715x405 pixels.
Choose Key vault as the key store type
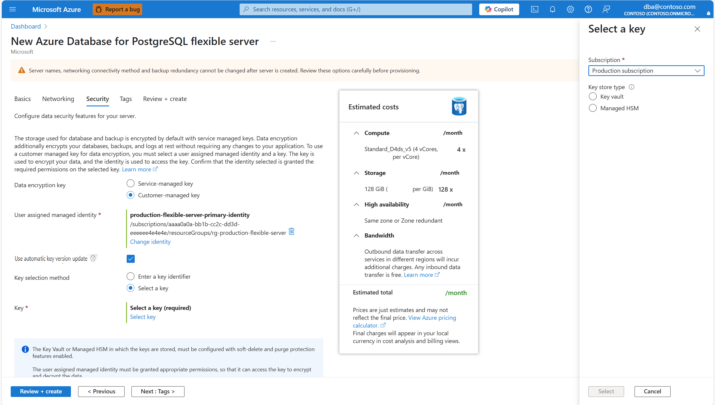[593, 96]
